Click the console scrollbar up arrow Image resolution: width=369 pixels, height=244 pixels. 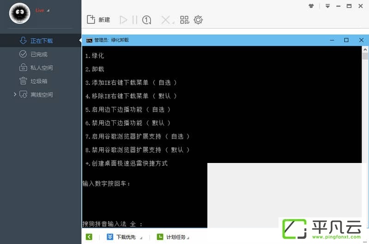coord(365,50)
